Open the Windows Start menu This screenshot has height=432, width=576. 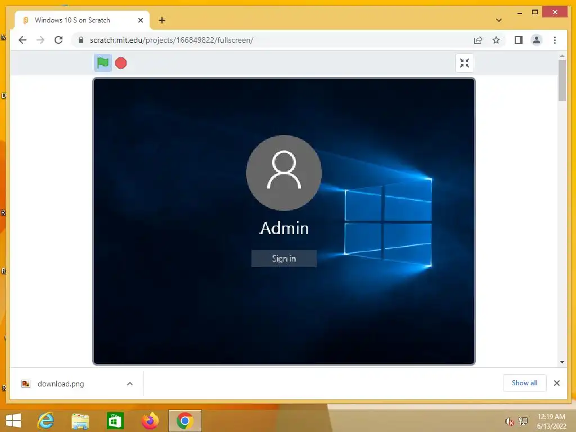coord(13,421)
